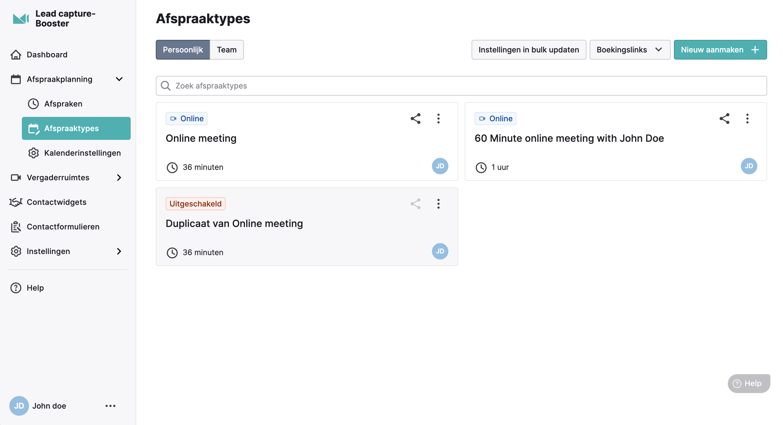This screenshot has height=425, width=783.
Task: Click the plus icon in Nieuw aanmaken
Action: (x=755, y=50)
